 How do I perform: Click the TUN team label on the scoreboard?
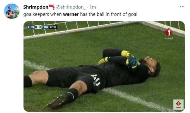pos(31,27)
